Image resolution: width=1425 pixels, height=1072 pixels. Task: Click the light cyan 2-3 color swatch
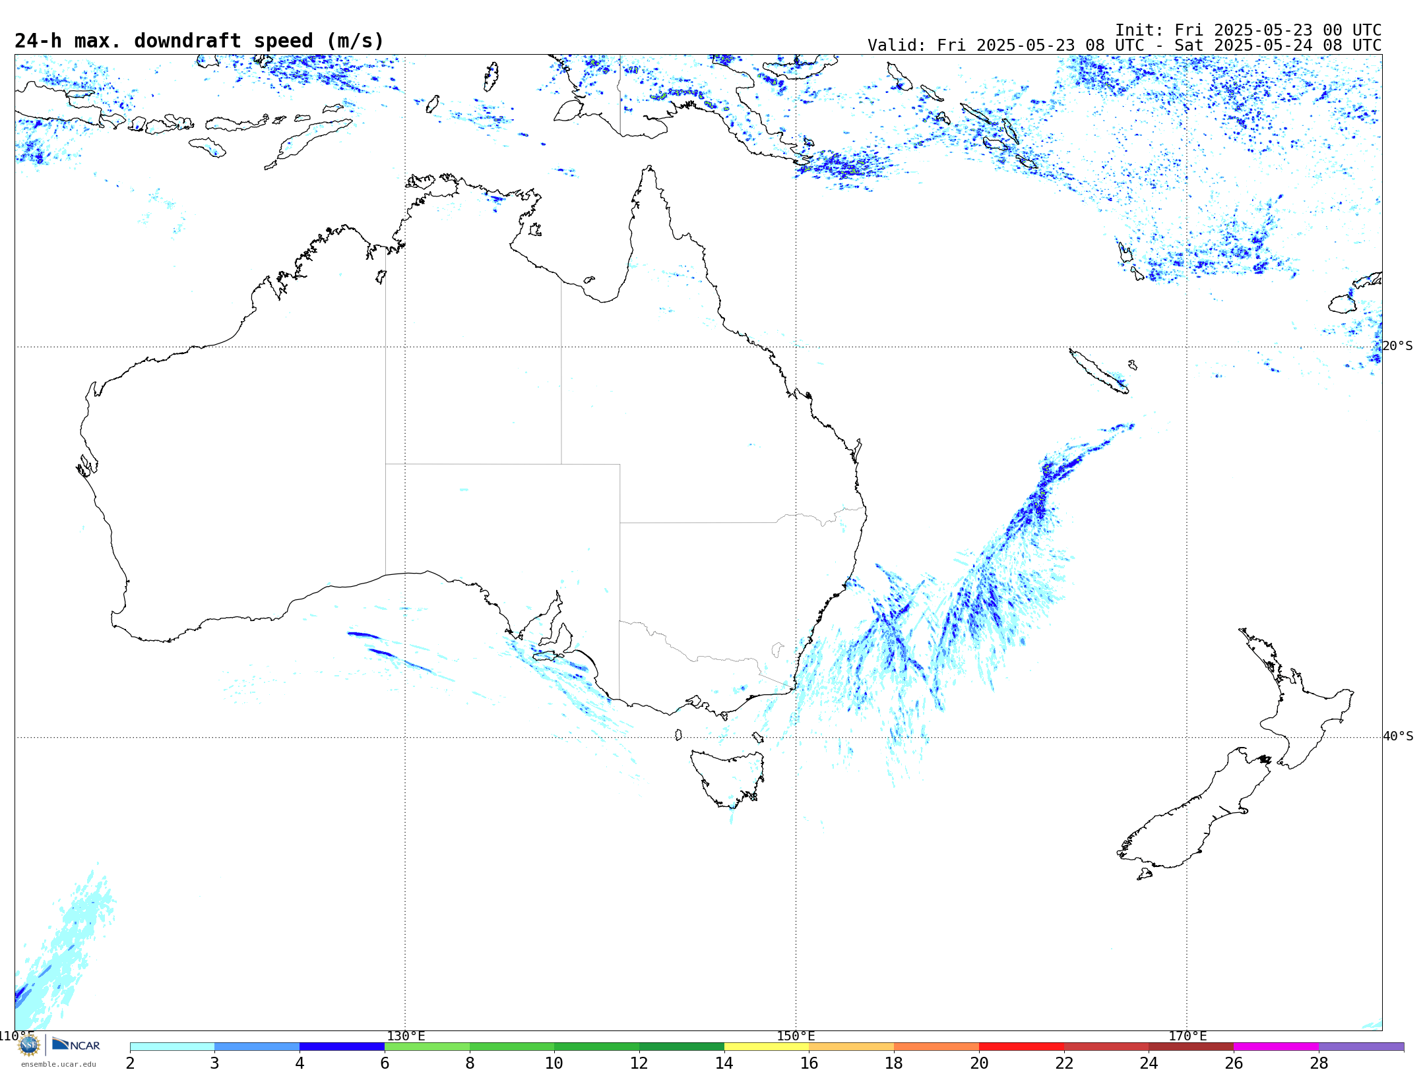tap(172, 1046)
